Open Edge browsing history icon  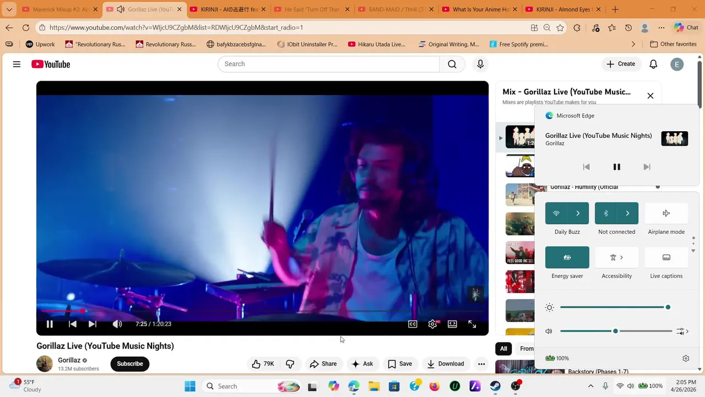click(628, 28)
